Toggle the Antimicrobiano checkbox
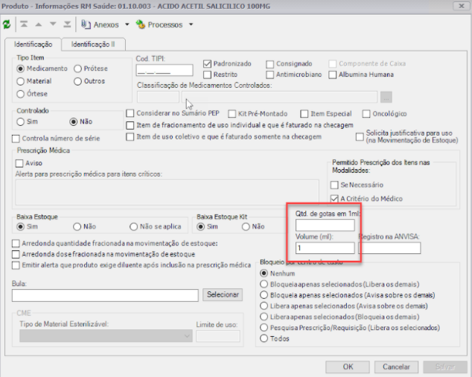 (270, 75)
